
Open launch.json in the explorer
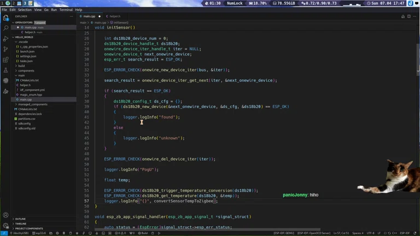click(x=28, y=51)
